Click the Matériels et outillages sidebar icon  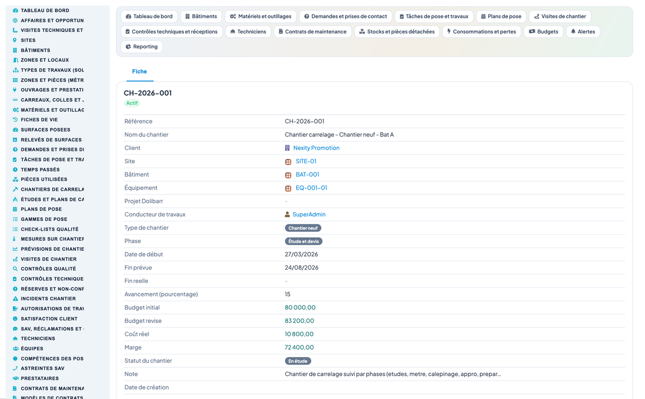[x=15, y=110]
